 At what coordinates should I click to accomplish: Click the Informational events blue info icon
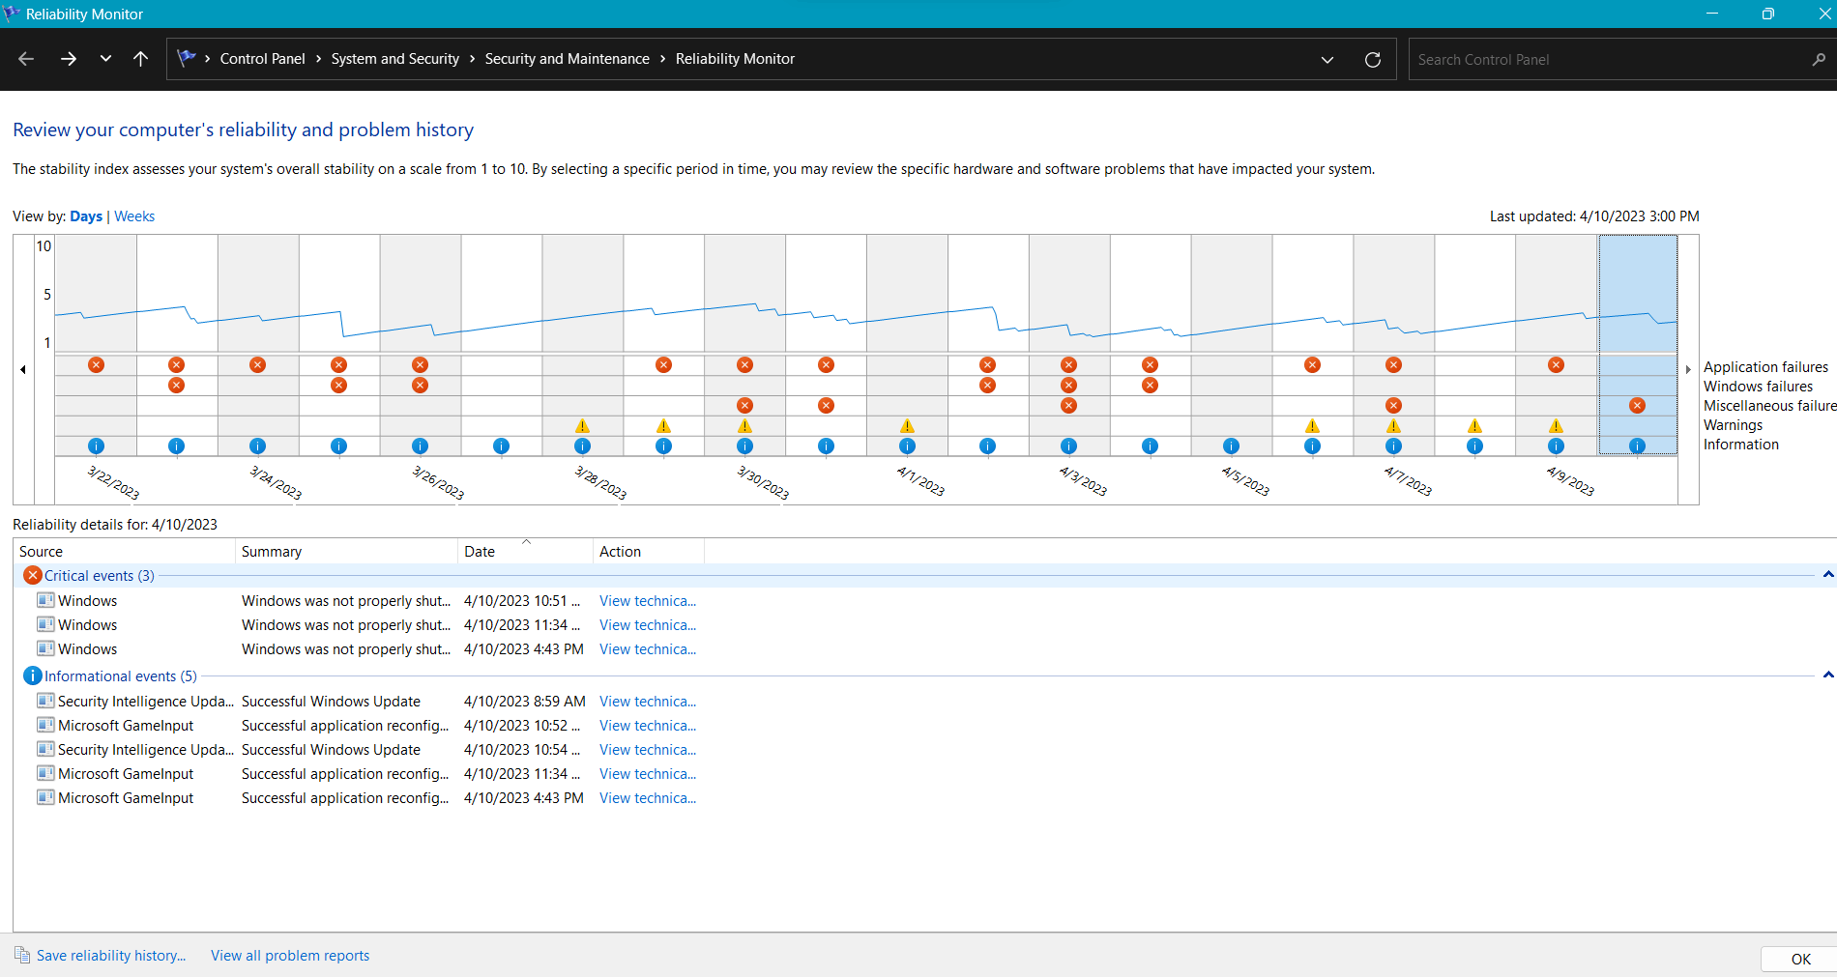[x=33, y=675]
